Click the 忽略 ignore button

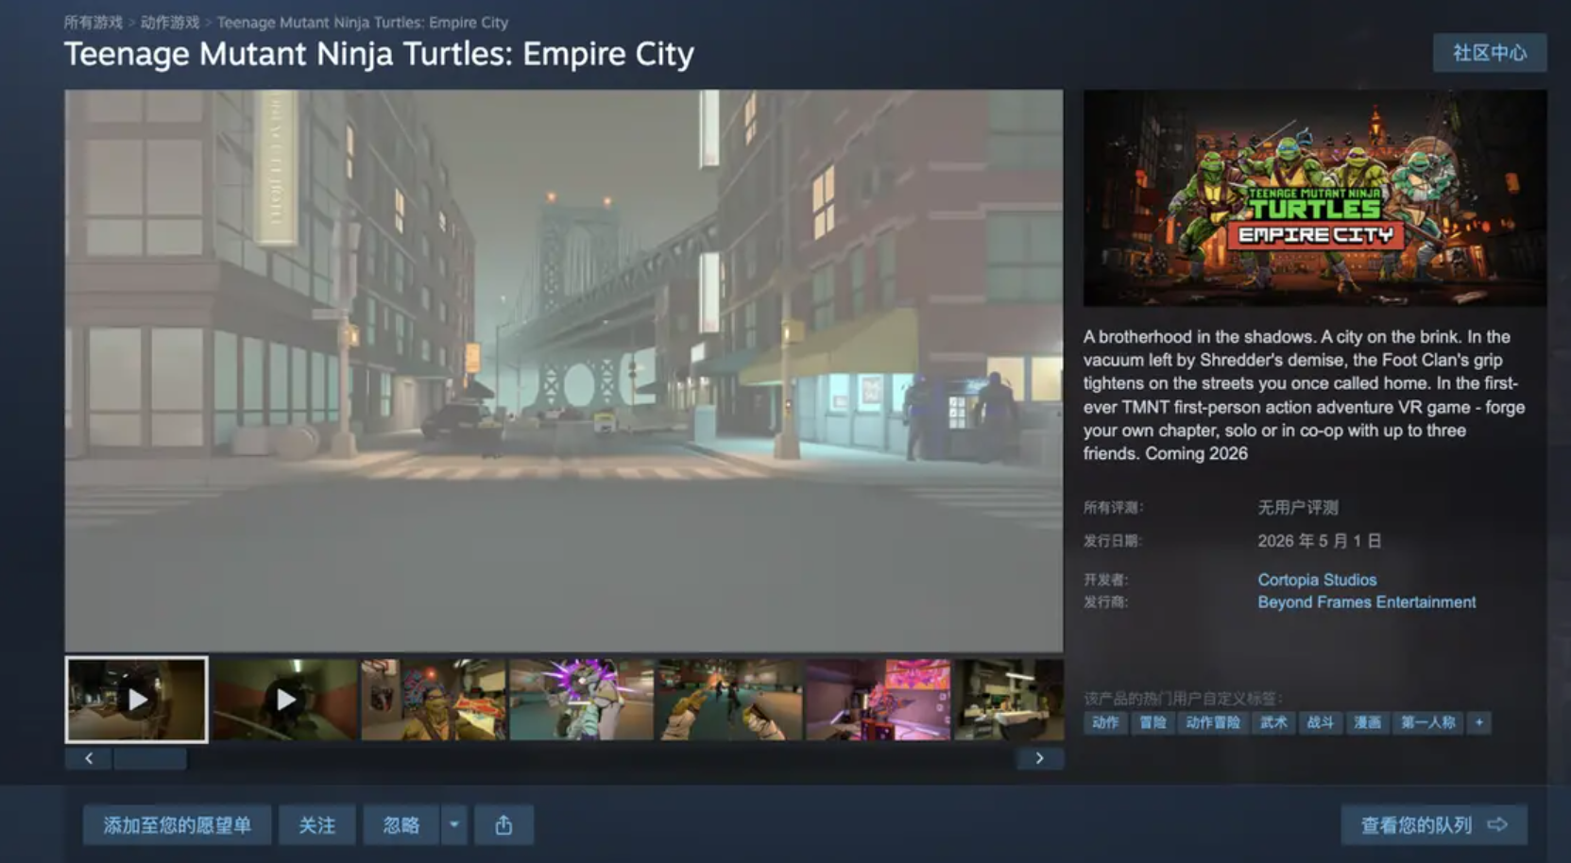coord(401,825)
